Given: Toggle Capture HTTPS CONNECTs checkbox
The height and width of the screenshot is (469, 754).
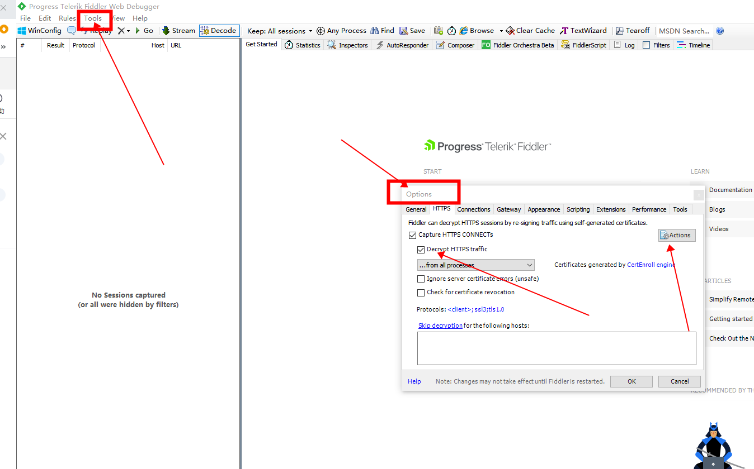Looking at the screenshot, I should [x=413, y=235].
